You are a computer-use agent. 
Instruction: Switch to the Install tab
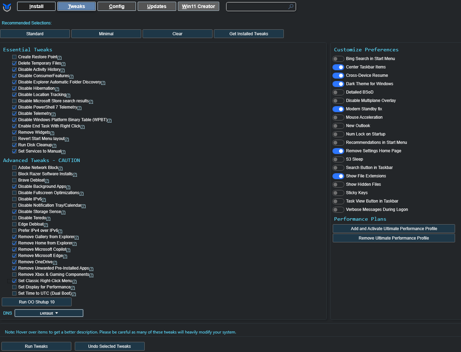36,6
